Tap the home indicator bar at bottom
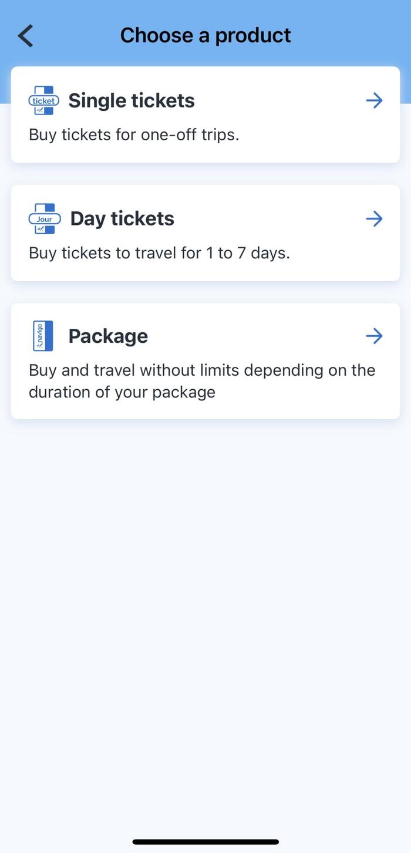This screenshot has width=411, height=853. coord(206,842)
